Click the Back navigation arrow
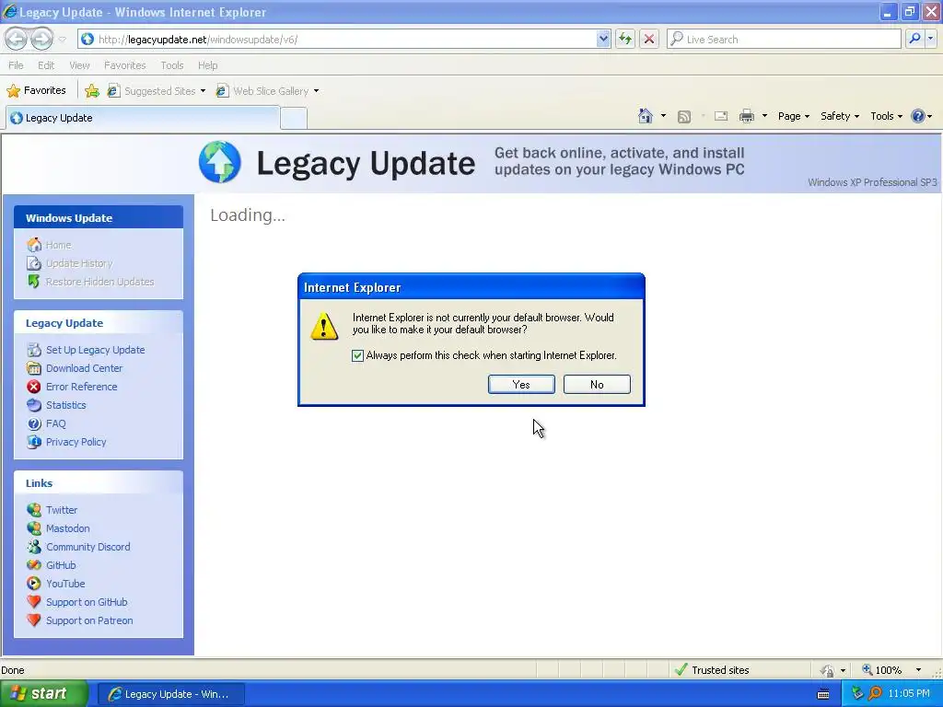The width and height of the screenshot is (943, 707). coord(17,39)
